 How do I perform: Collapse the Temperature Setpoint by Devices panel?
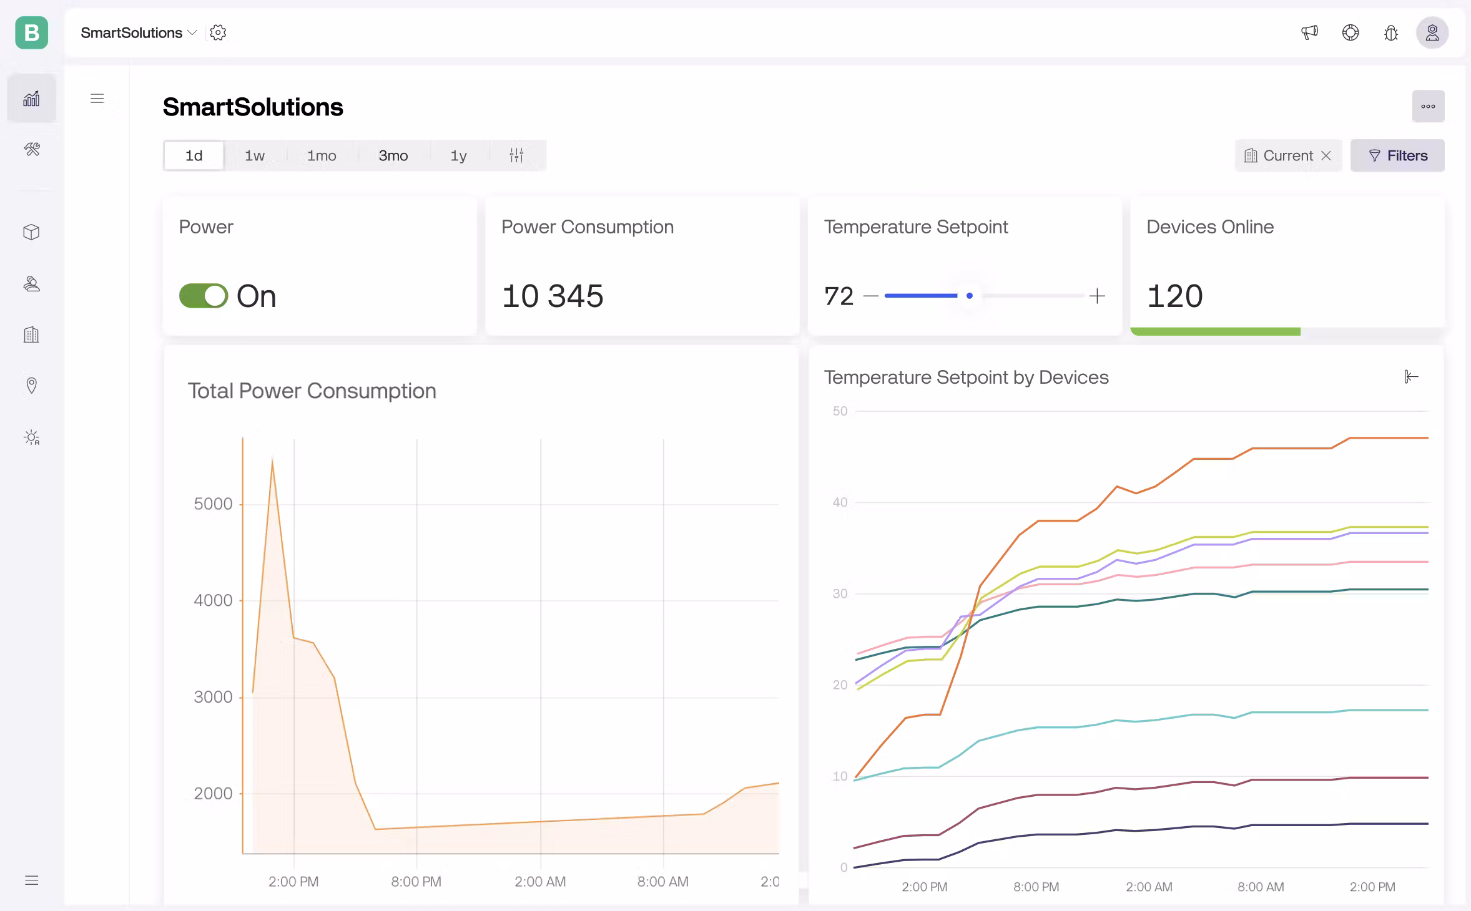[x=1411, y=376]
